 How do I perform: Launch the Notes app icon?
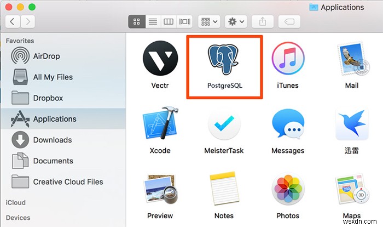point(224,188)
